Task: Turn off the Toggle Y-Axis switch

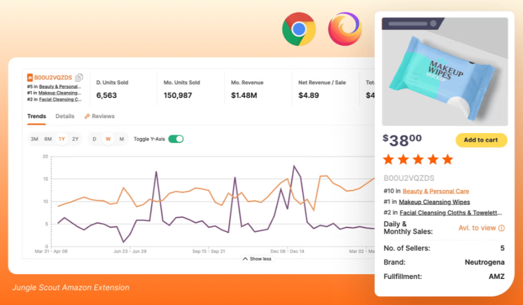Action: coord(176,139)
